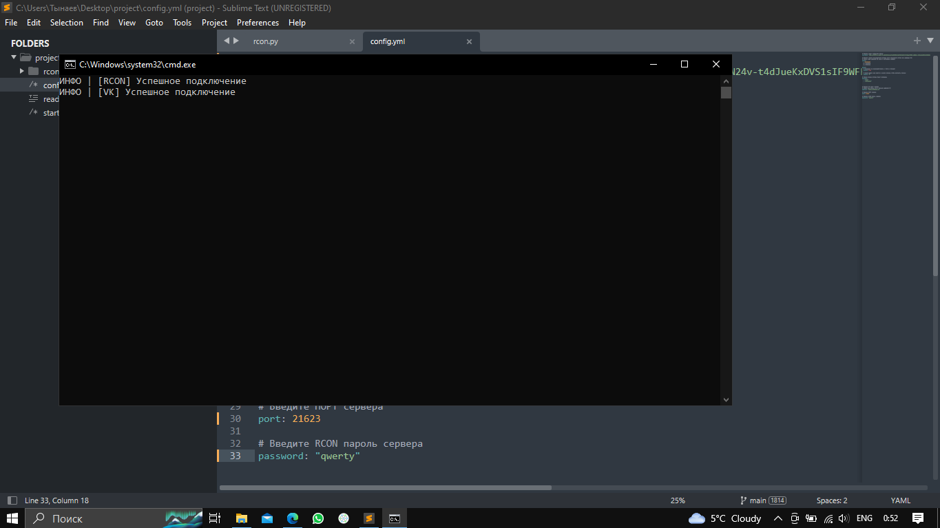Image resolution: width=940 pixels, height=528 pixels.
Task: Change indentation via Spaces: 2 setting
Action: point(832,500)
